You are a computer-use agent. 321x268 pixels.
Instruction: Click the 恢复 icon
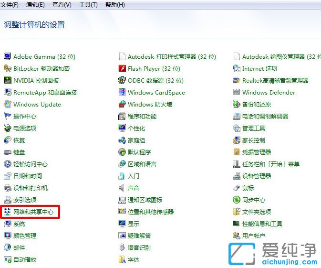click(8, 140)
